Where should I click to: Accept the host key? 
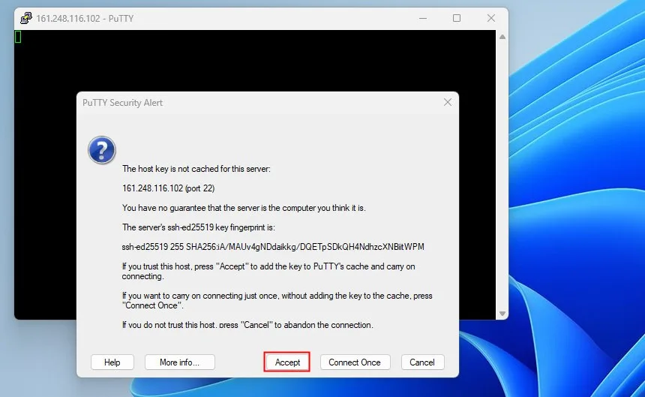coord(287,362)
